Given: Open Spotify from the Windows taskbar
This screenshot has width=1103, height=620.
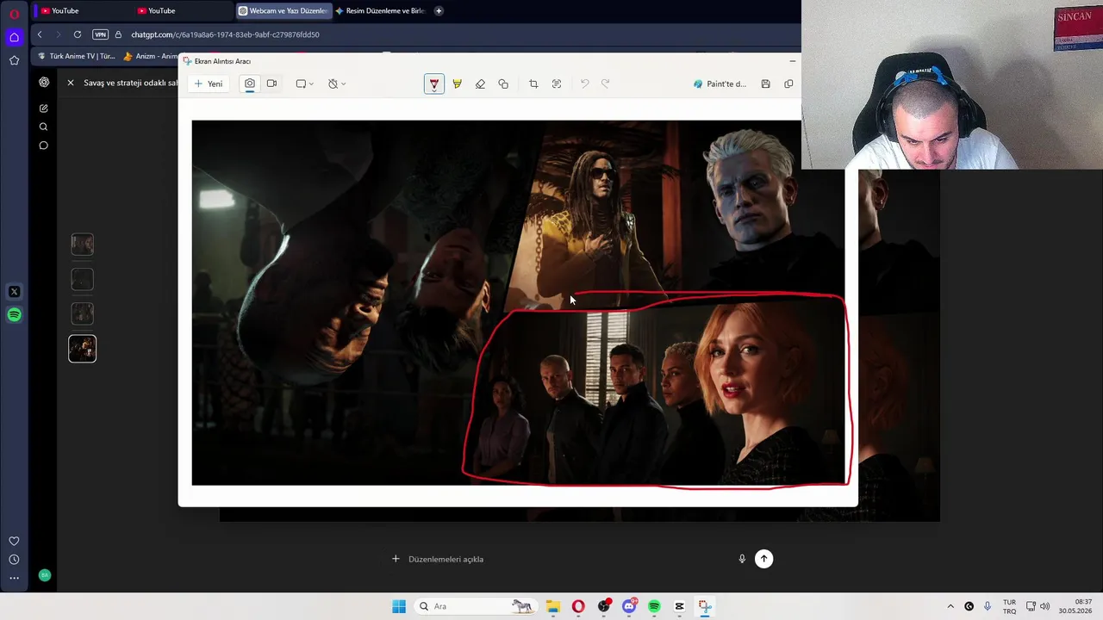Looking at the screenshot, I should point(654,606).
